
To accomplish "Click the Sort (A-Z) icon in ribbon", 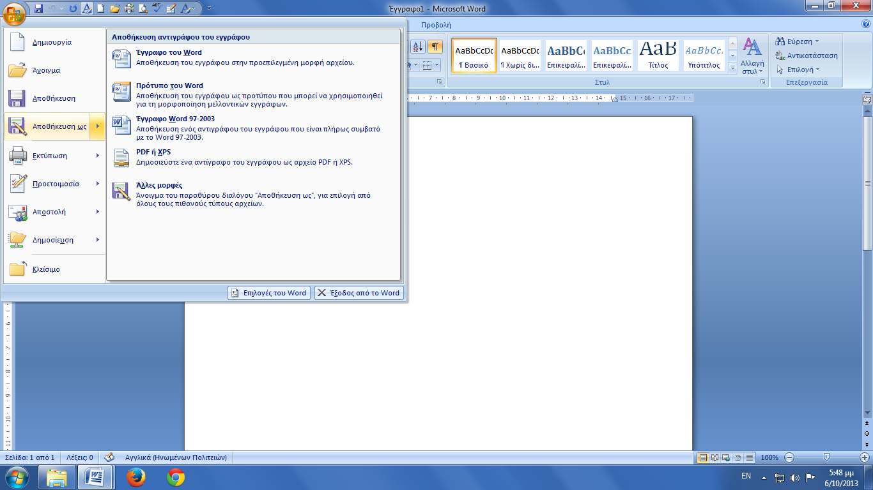I will (417, 47).
